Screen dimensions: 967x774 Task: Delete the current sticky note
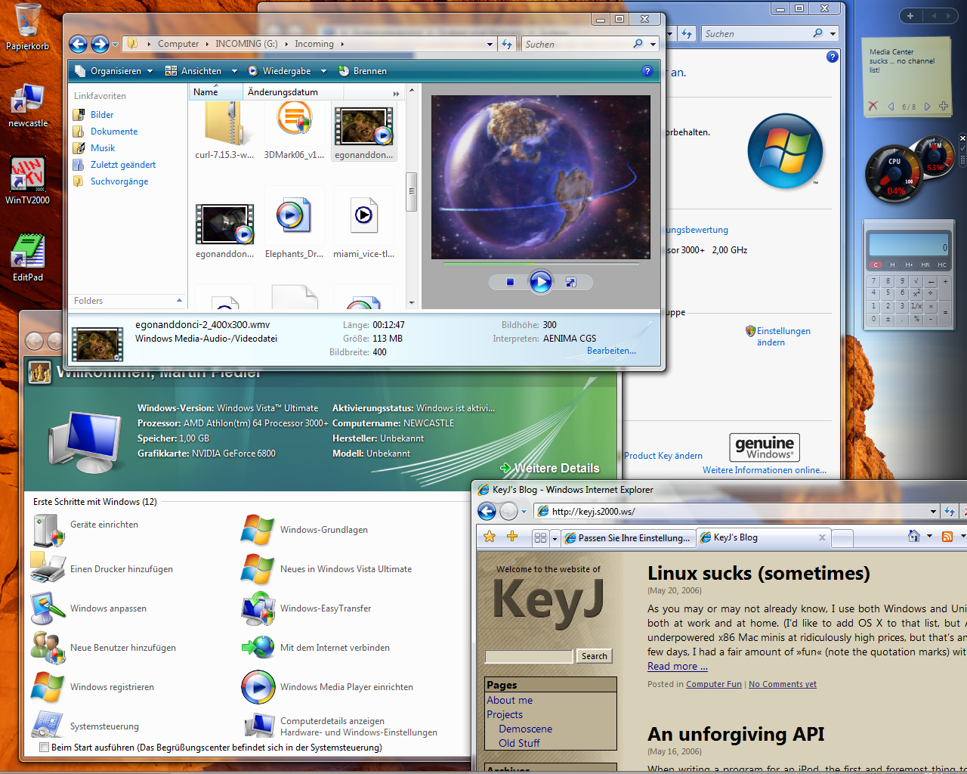pos(873,106)
